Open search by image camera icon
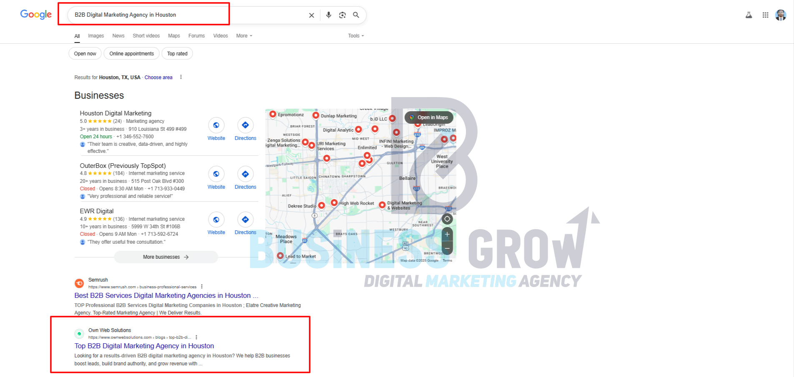This screenshot has width=794, height=377. pos(343,15)
